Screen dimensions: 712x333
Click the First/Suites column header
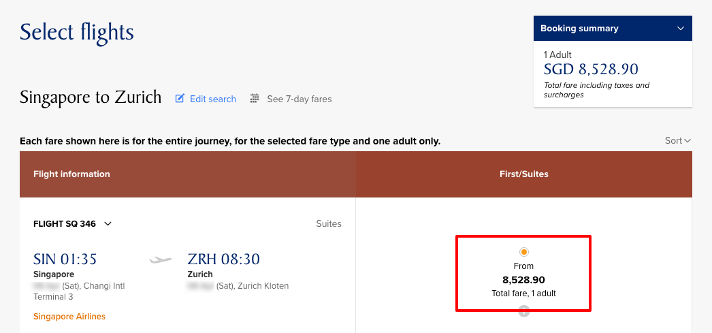(x=523, y=174)
